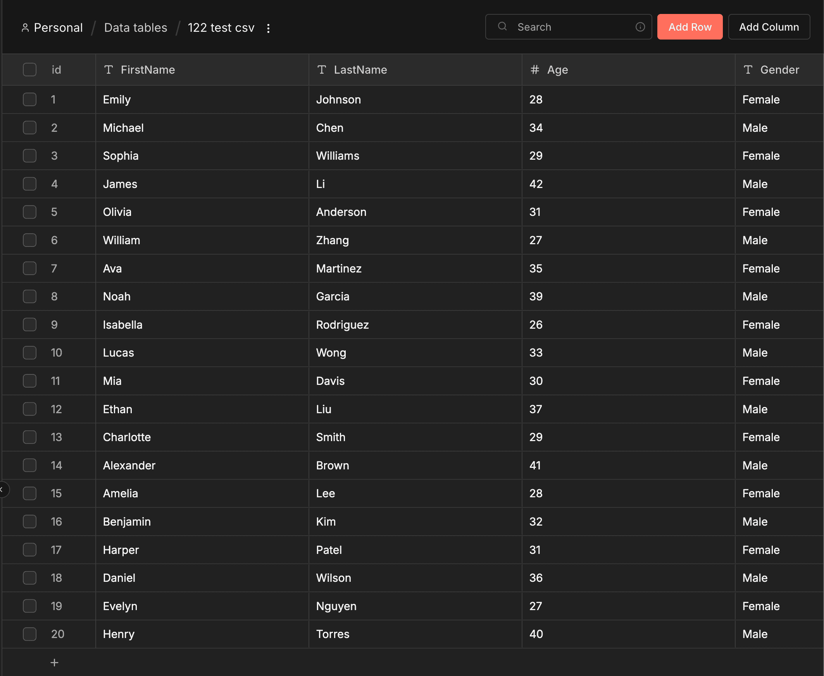Viewport: 824px width, 676px height.
Task: Click the LastName text type icon
Action: (321, 70)
